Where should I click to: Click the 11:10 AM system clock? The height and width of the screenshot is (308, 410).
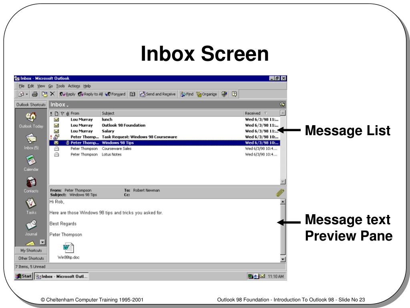[275, 276]
